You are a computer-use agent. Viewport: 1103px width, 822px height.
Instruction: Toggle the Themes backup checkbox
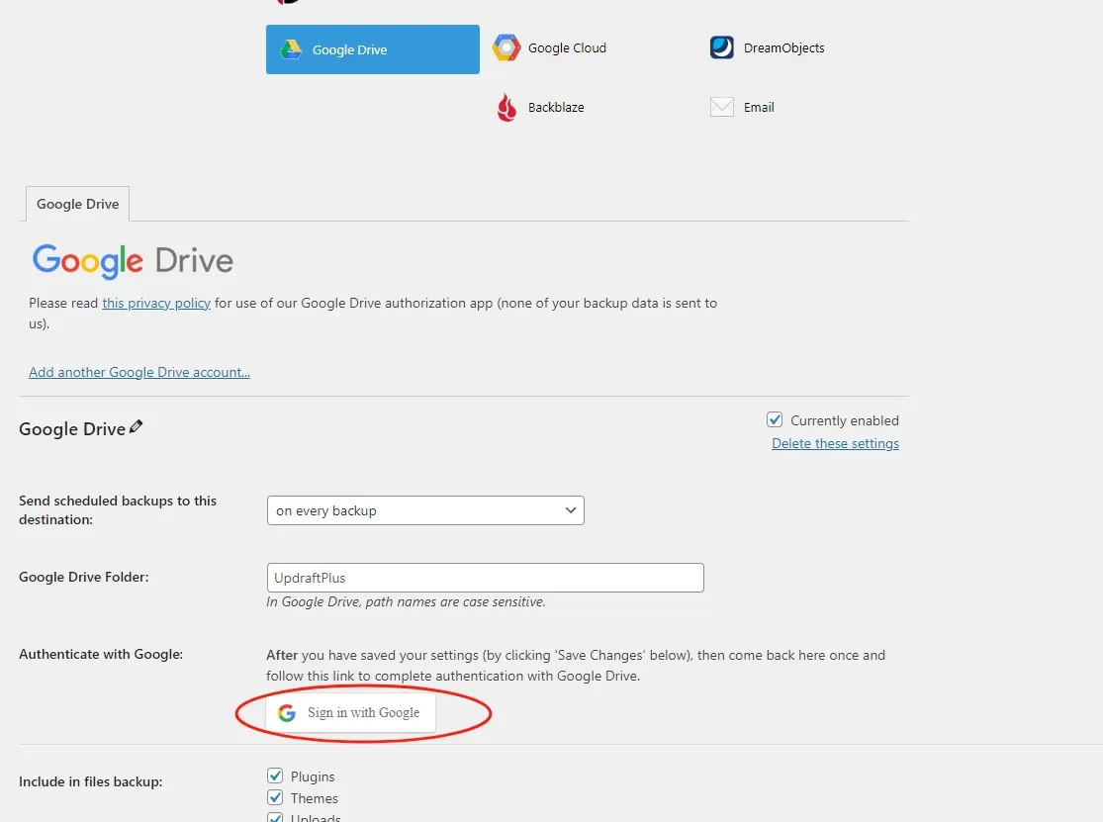coord(276,798)
